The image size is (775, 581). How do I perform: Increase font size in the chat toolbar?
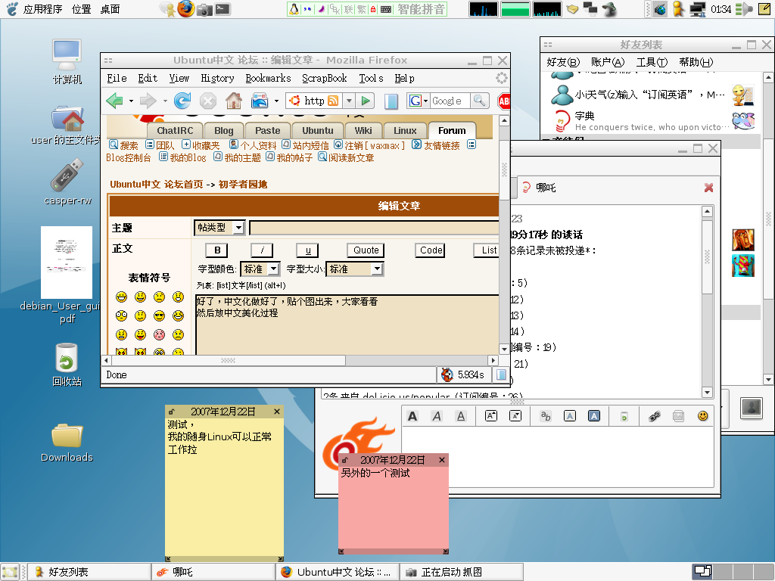(x=490, y=416)
